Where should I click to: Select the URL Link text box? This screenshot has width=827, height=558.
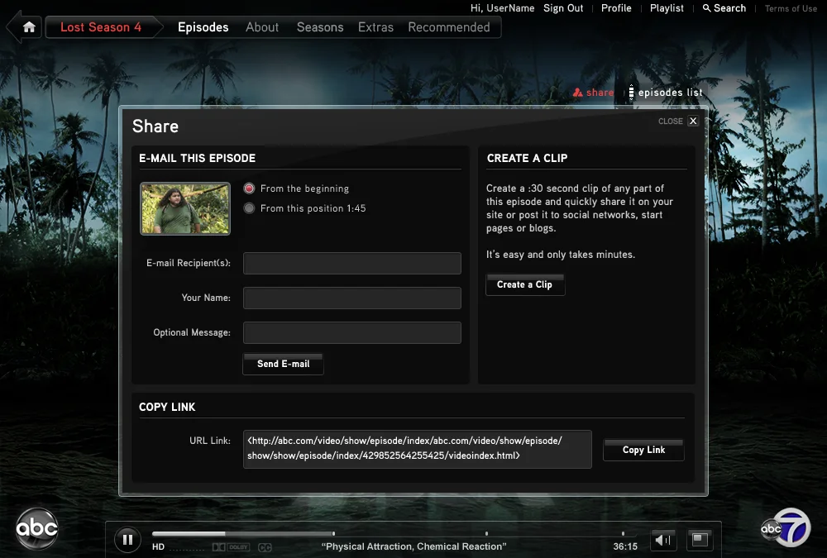417,450
